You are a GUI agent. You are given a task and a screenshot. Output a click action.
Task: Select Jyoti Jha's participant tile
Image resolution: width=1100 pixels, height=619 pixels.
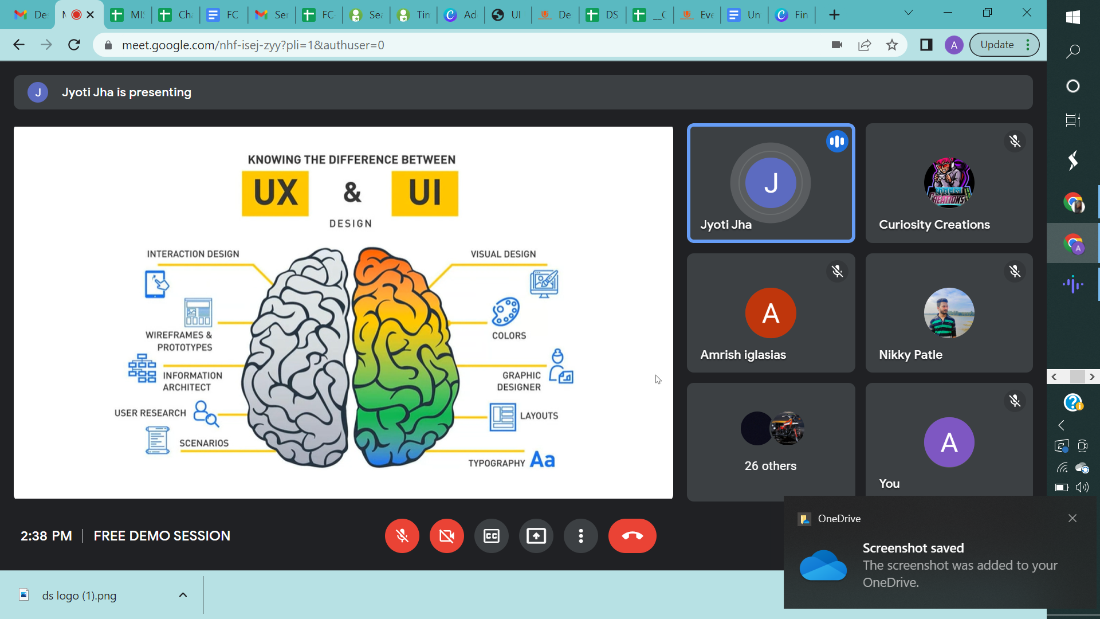771,183
